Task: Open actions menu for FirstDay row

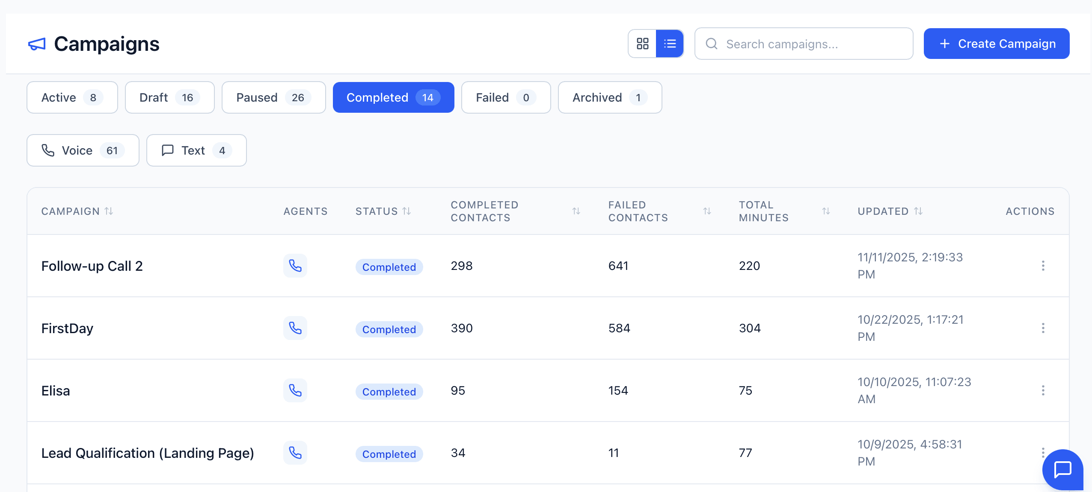Action: pos(1043,328)
